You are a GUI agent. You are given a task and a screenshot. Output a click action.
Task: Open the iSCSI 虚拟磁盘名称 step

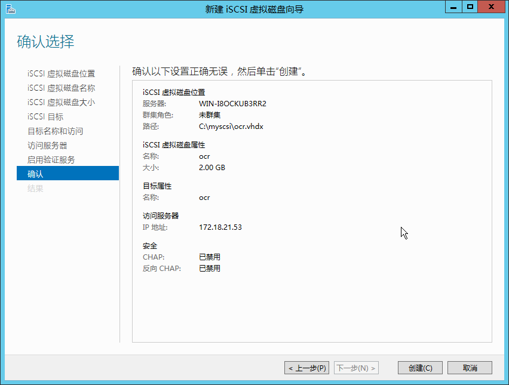61,88
